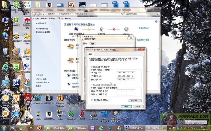Click View full map link

pos(144,28)
